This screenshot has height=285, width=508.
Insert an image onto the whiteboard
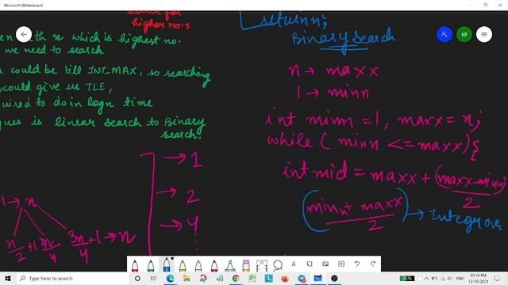(325, 264)
